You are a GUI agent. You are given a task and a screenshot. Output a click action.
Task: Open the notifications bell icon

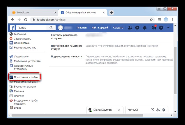pyautogui.click(x=145, y=28)
